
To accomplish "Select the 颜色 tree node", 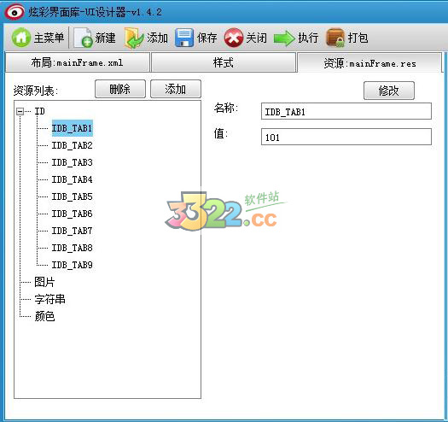I will coord(44,316).
